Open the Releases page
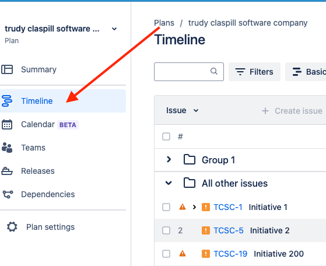The image size is (326, 266). tap(62, 171)
